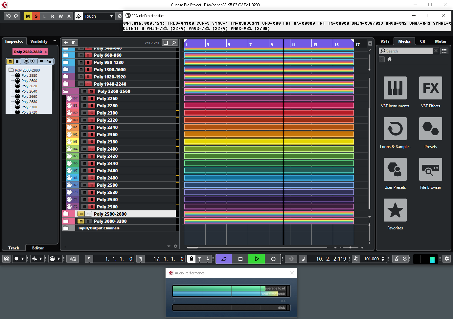Deactivate all Solo states toolbar S
453x319 pixels.
tap(36, 16)
